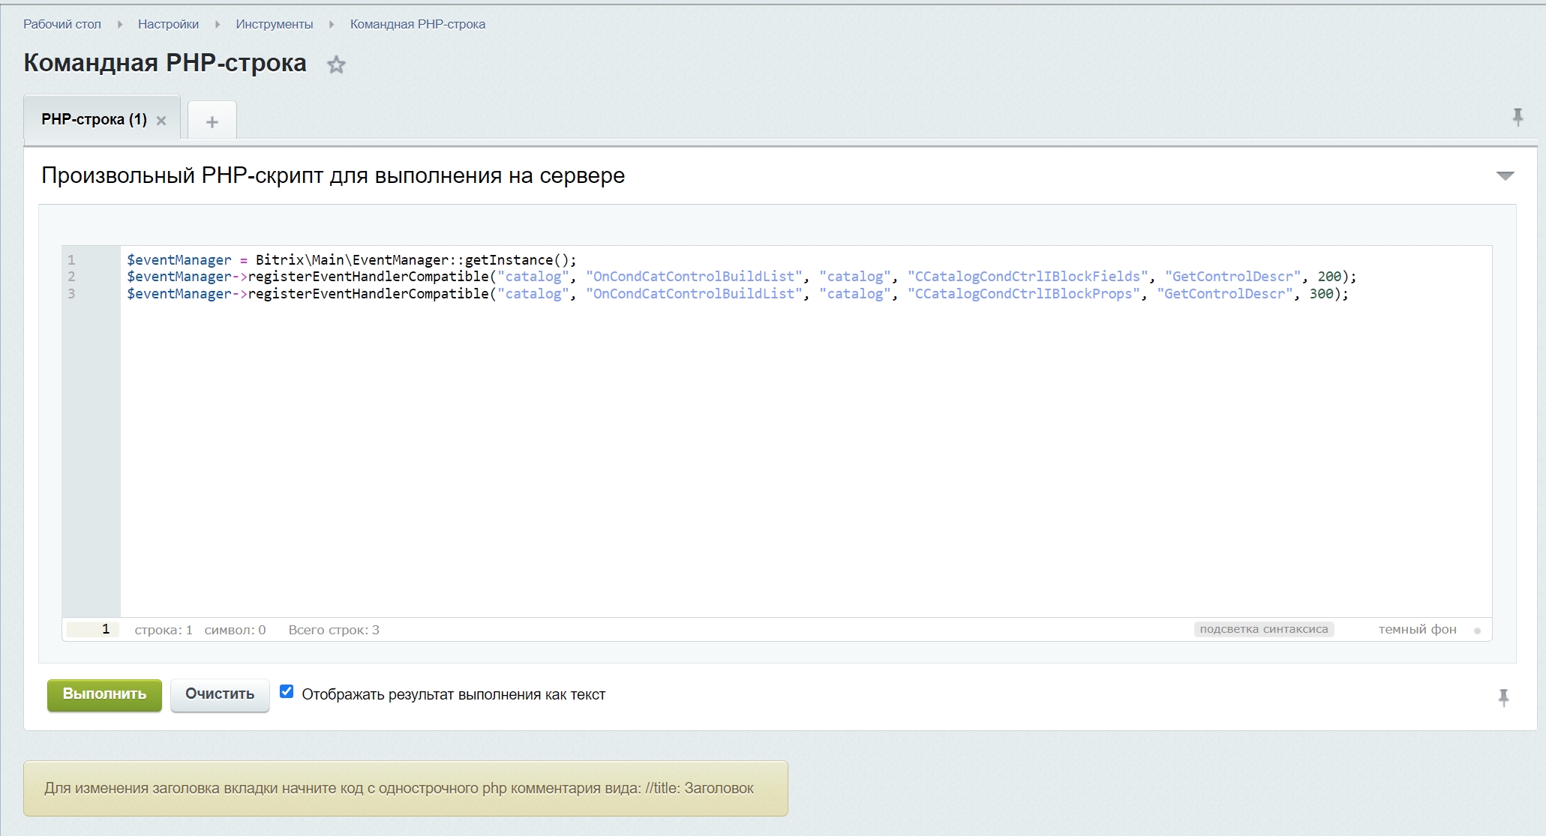This screenshot has width=1546, height=836.
Task: Click the go-to-line number field
Action: (x=93, y=630)
